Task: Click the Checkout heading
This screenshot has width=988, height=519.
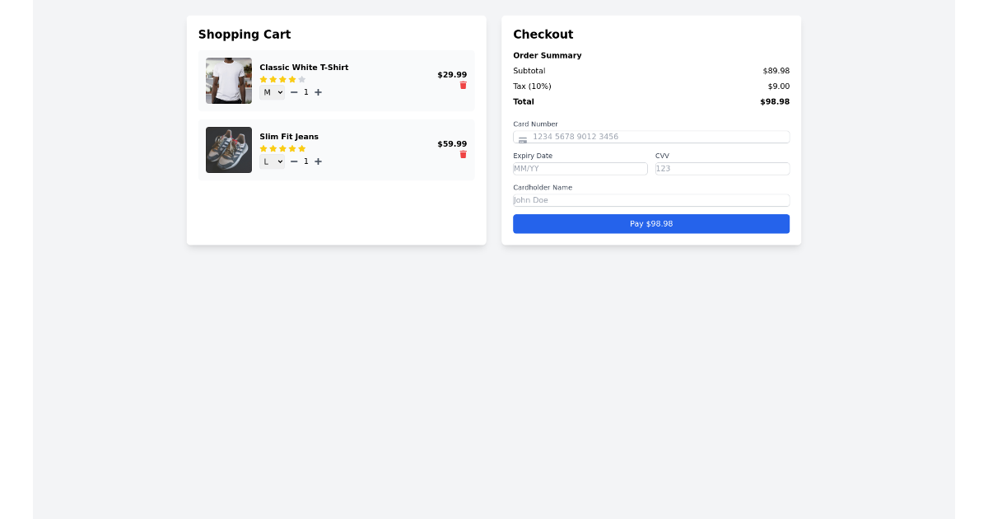Action: (543, 34)
